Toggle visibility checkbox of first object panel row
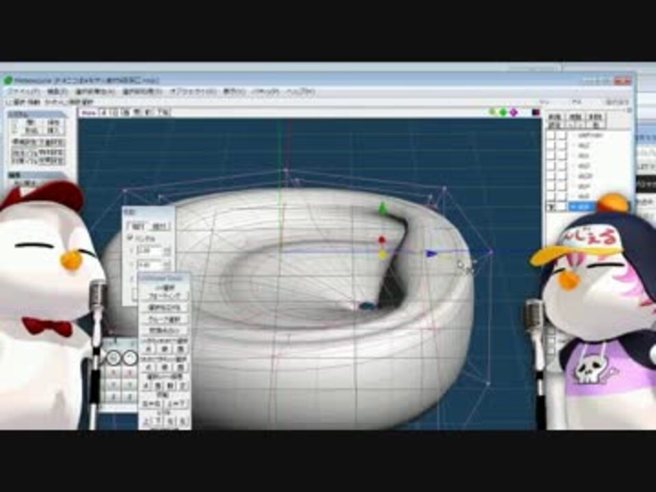The image size is (656, 492). (551, 135)
